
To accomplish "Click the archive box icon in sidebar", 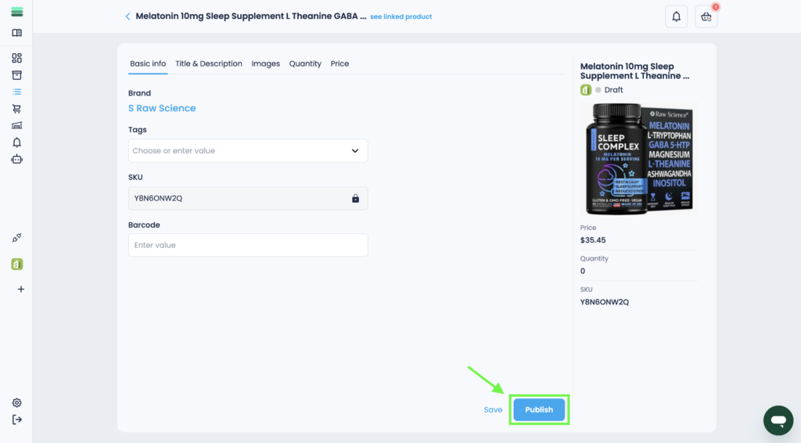I will coord(16,75).
